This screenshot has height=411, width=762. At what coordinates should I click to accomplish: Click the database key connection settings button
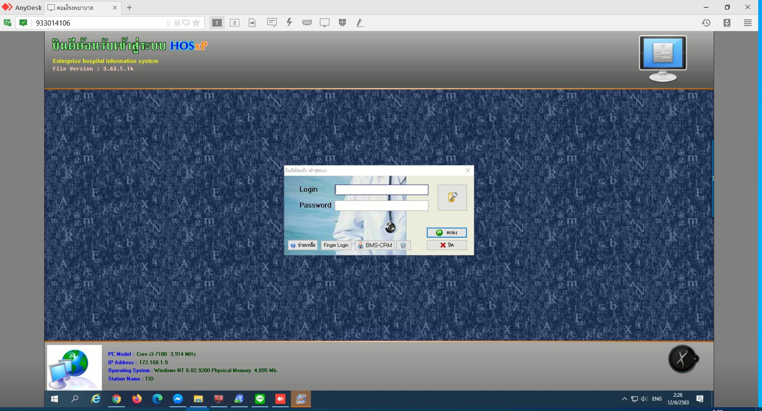pyautogui.click(x=452, y=197)
